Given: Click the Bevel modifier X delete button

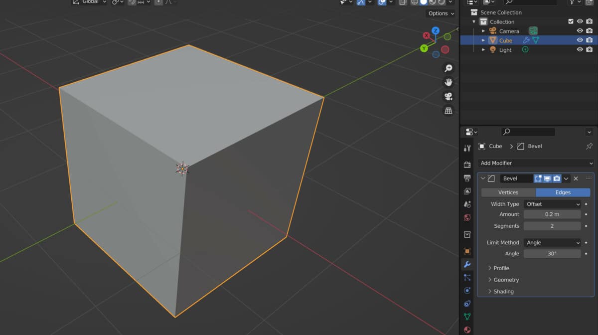Looking at the screenshot, I should [576, 178].
